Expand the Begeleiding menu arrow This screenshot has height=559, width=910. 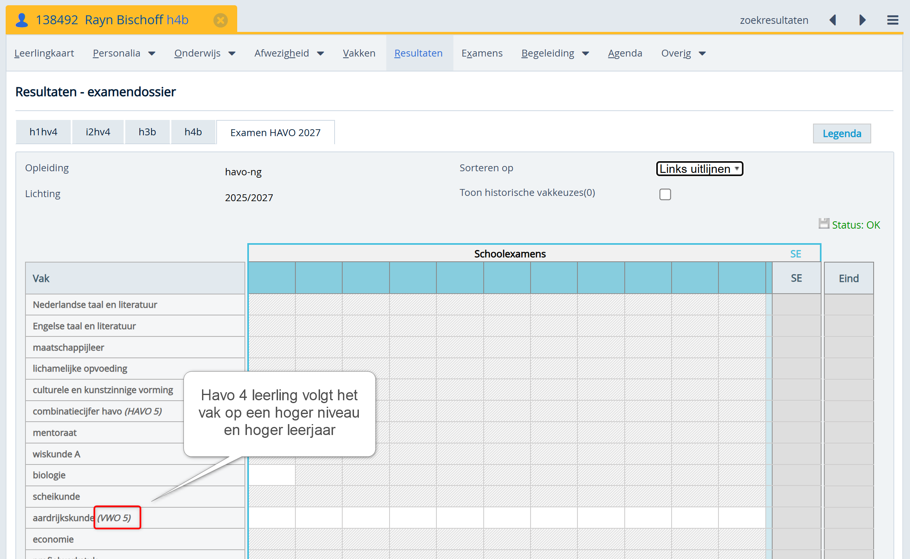[x=586, y=53]
